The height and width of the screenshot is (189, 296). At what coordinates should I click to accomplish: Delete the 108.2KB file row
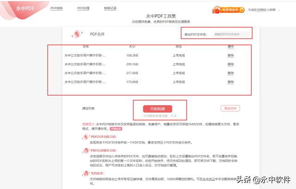coord(231,56)
